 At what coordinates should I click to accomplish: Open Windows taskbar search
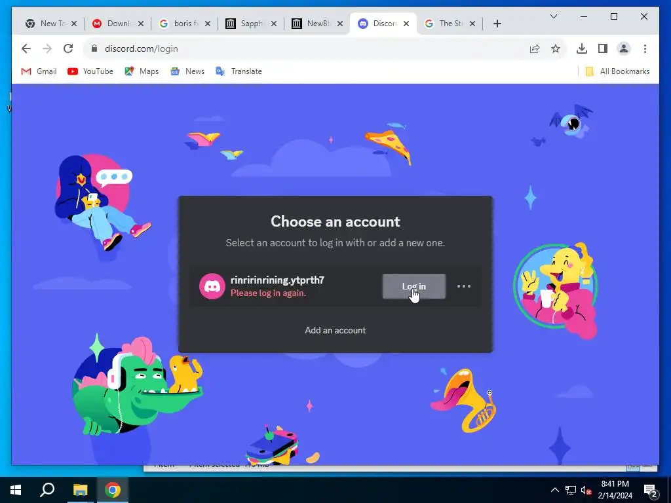(47, 490)
